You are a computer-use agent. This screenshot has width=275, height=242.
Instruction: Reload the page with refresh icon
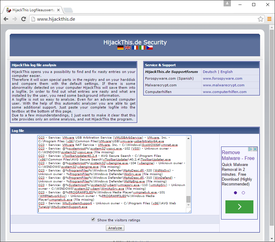[x=23, y=19]
